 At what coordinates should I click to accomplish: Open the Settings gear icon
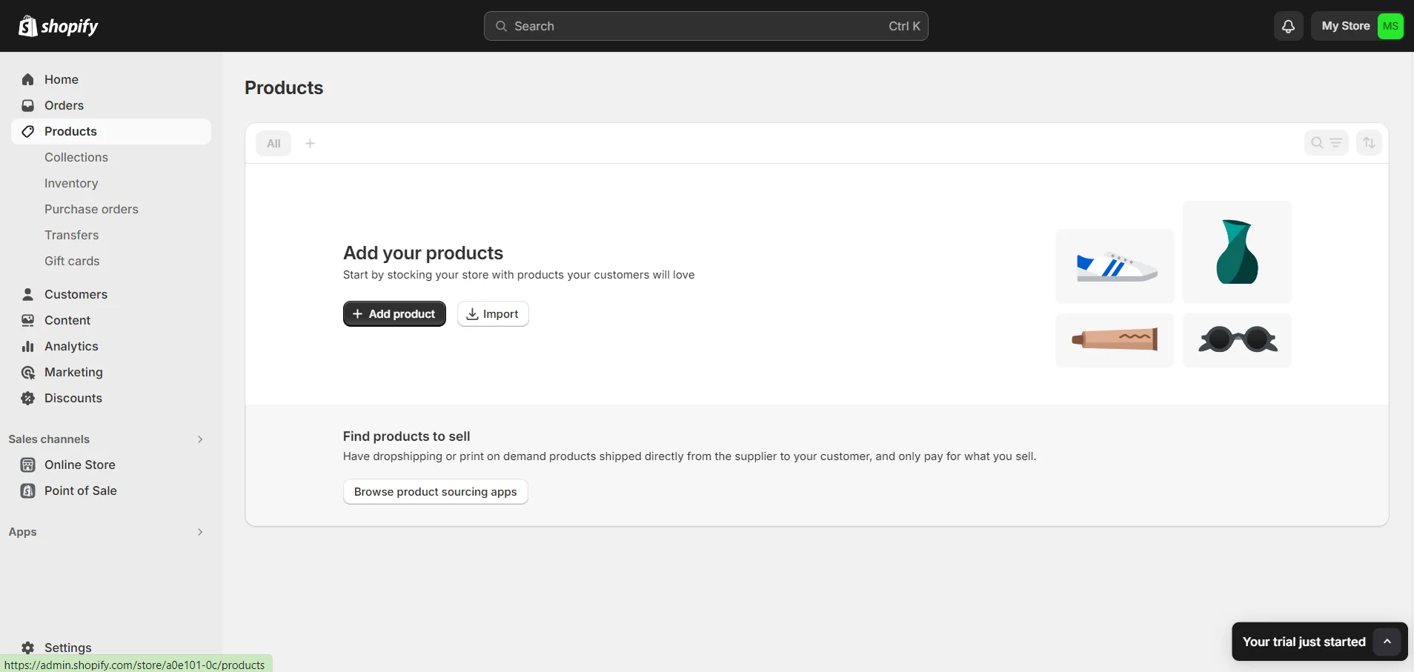pos(27,648)
